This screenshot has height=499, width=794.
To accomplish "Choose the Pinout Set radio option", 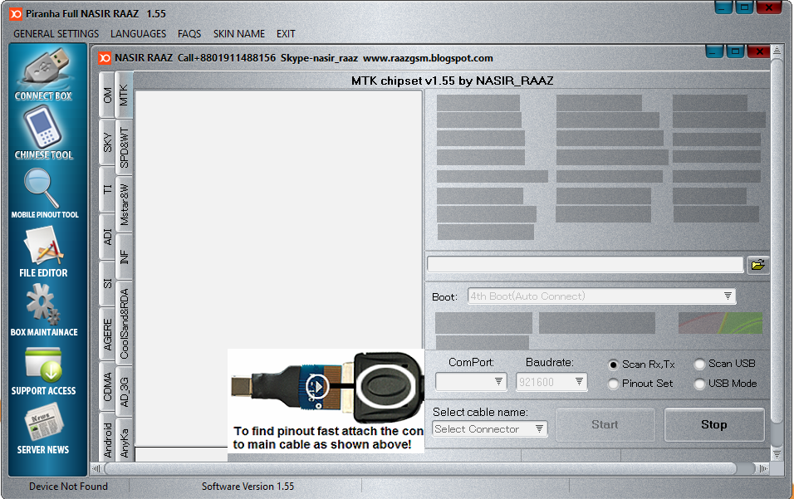I will coord(614,384).
